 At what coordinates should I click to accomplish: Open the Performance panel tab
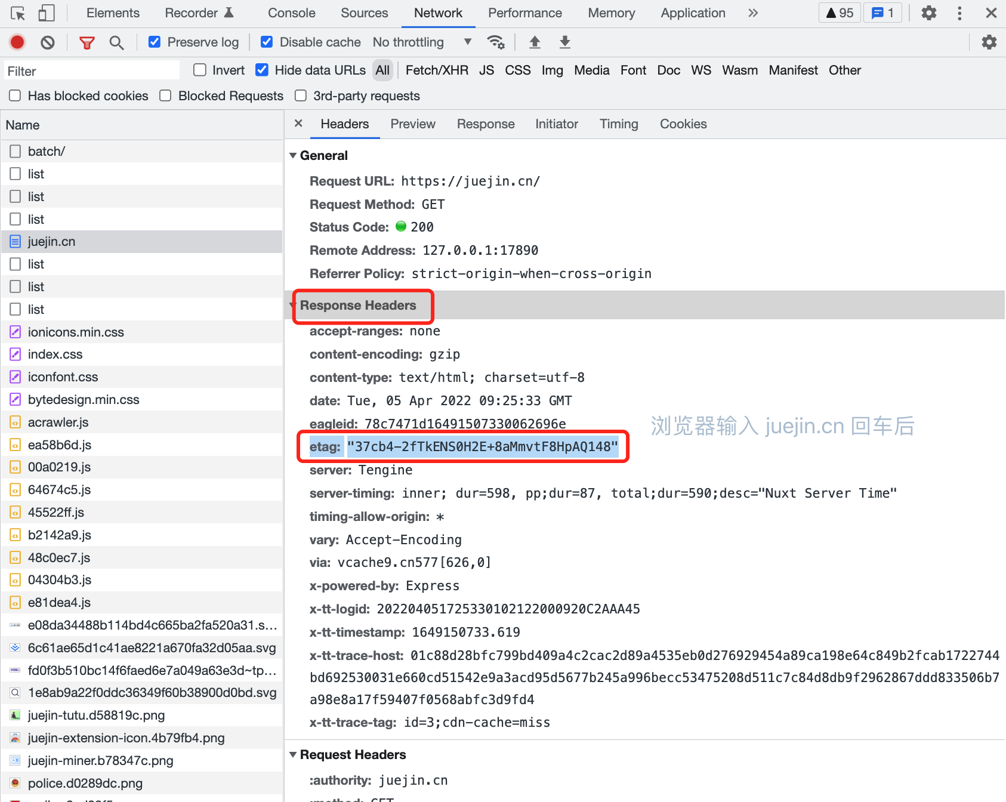(x=525, y=13)
